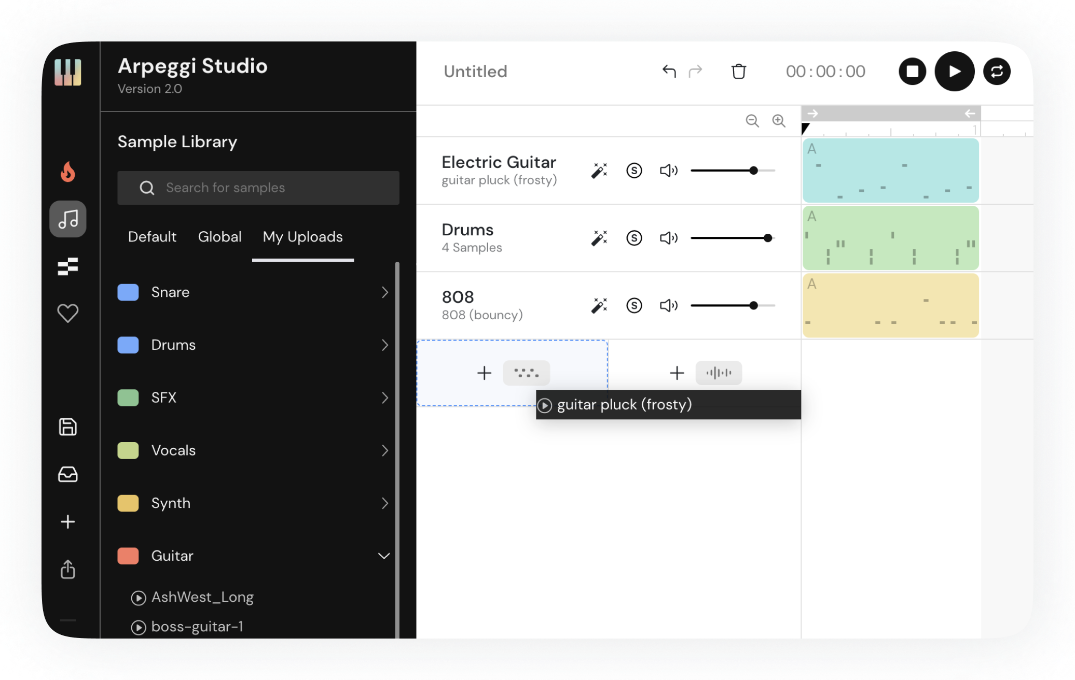1075x680 pixels.
Task: Mute the 808 track speaker
Action: click(x=668, y=305)
